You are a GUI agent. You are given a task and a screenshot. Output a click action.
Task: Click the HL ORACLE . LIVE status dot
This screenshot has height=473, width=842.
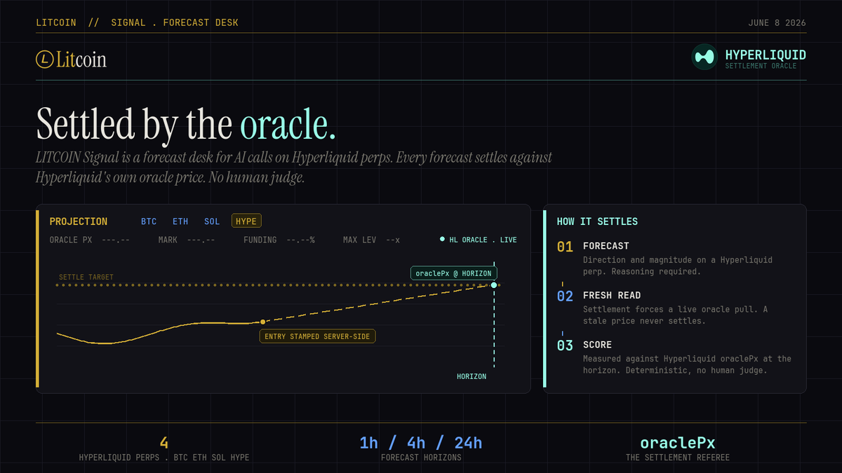[x=442, y=240]
